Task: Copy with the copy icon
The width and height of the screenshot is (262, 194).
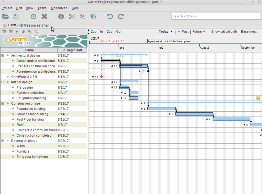Action: click(x=83, y=16)
